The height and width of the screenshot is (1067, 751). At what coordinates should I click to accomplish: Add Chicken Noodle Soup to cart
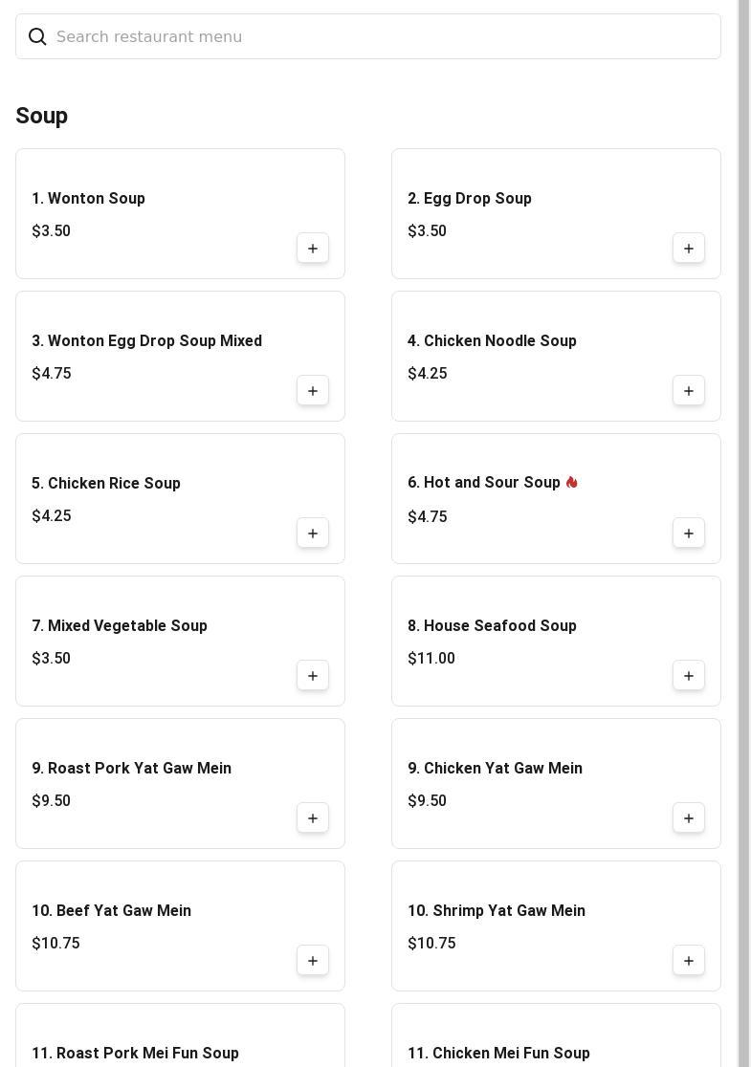[689, 391]
